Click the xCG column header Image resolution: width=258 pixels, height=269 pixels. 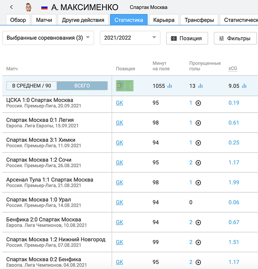pyautogui.click(x=233, y=68)
